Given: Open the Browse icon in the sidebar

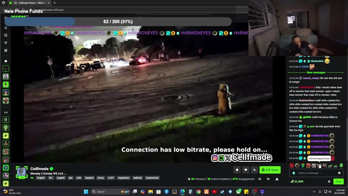Looking at the screenshot, I should click(x=6, y=35).
